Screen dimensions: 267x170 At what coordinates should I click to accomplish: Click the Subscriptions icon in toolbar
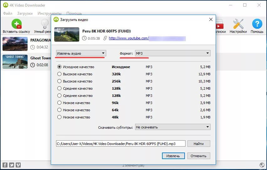tap(219, 24)
